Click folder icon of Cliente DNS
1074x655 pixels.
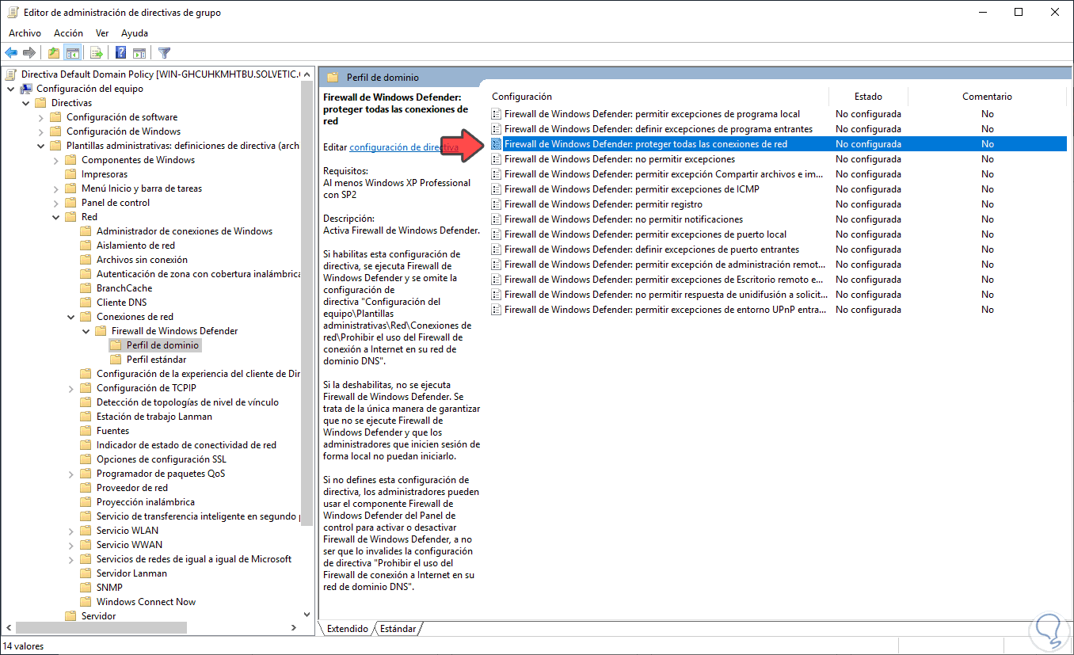pos(86,303)
